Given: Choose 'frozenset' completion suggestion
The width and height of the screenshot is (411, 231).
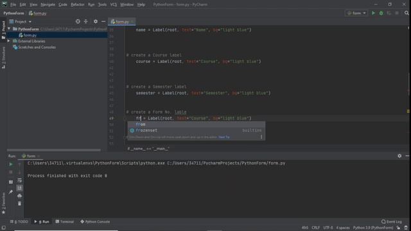Looking at the screenshot, I should point(196,130).
